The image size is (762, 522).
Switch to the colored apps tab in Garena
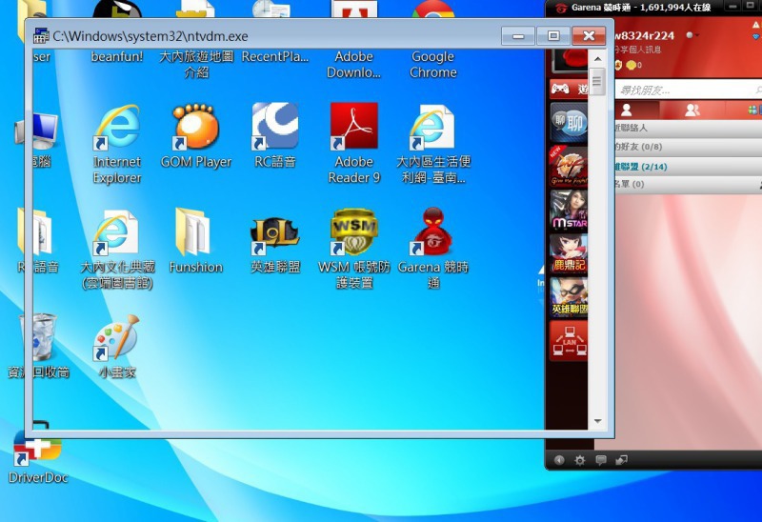[x=753, y=110]
